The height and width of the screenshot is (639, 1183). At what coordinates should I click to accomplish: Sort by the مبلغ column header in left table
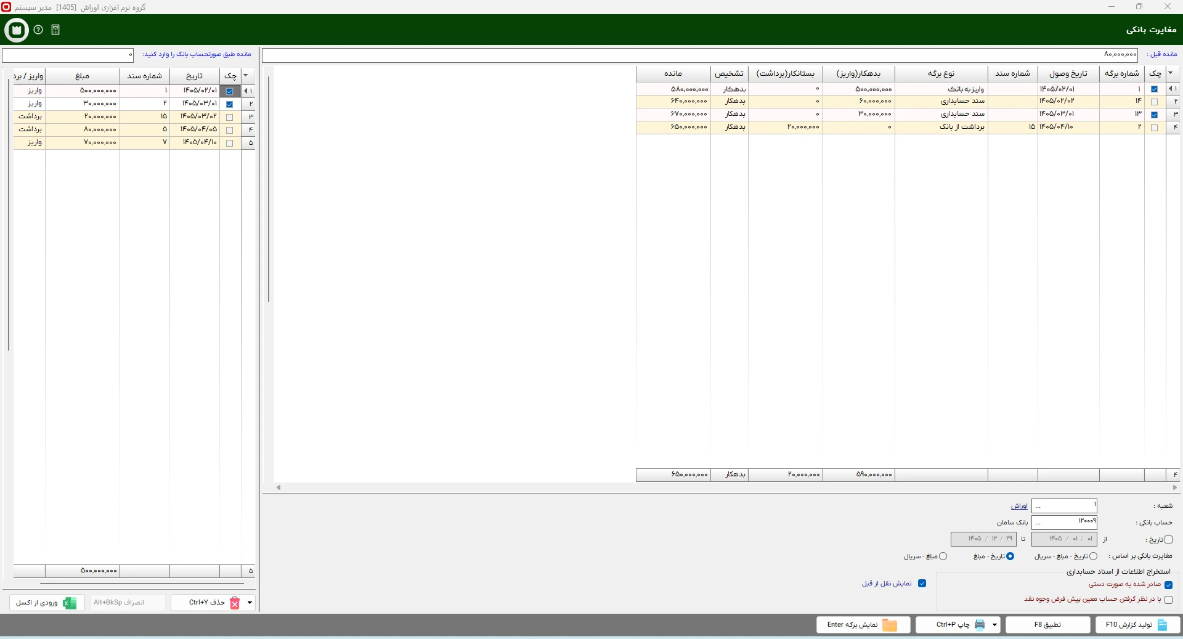[83, 76]
